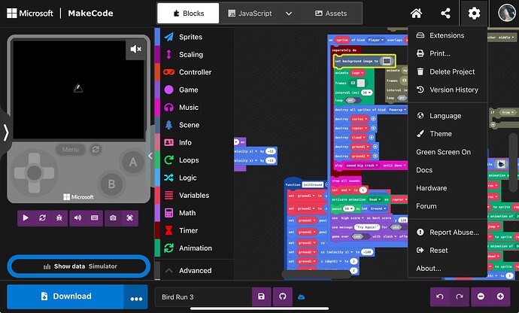
Task: Choose Reset in the settings menu
Action: (448, 251)
